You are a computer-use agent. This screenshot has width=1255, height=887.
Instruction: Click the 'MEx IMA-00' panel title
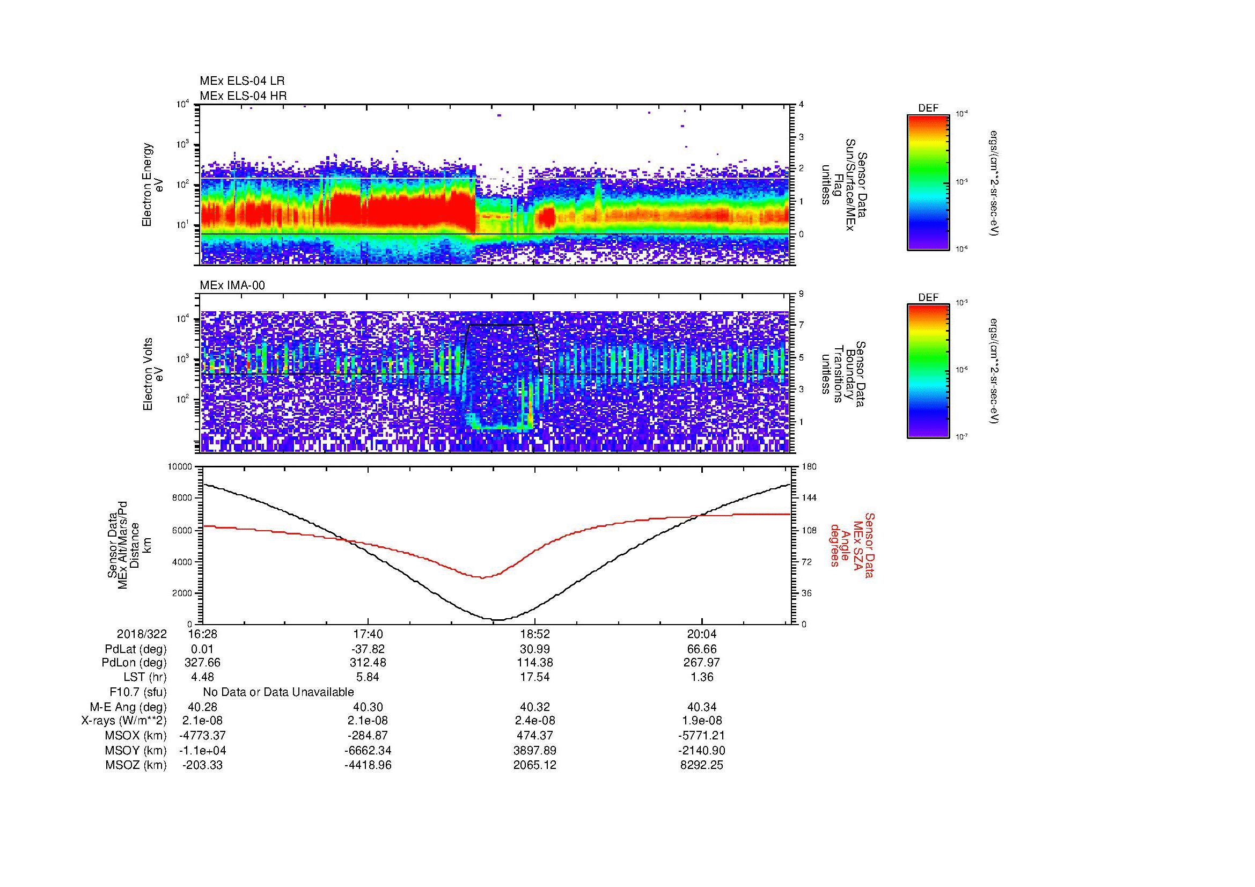coord(232,285)
